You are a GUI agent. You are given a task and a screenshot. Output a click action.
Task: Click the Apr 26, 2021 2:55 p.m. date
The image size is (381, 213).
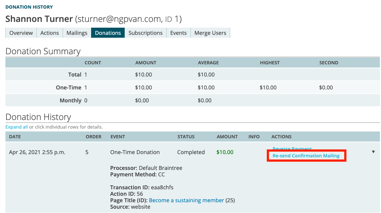37,152
